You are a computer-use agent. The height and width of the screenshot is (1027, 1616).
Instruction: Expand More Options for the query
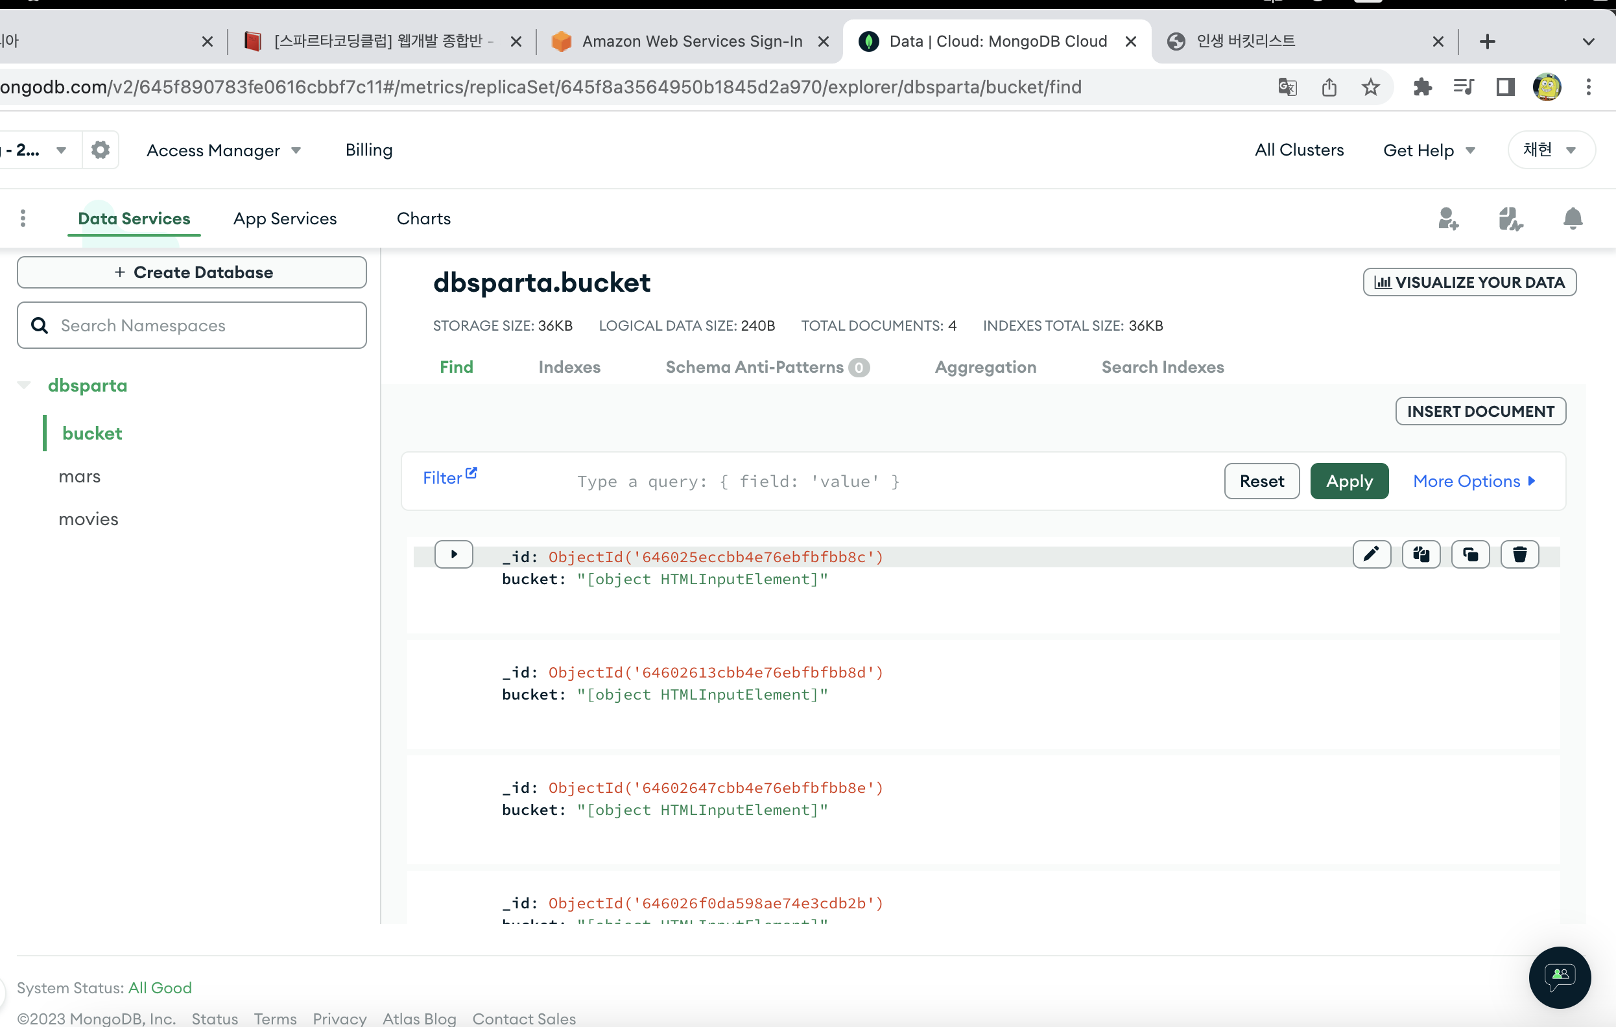tap(1475, 481)
